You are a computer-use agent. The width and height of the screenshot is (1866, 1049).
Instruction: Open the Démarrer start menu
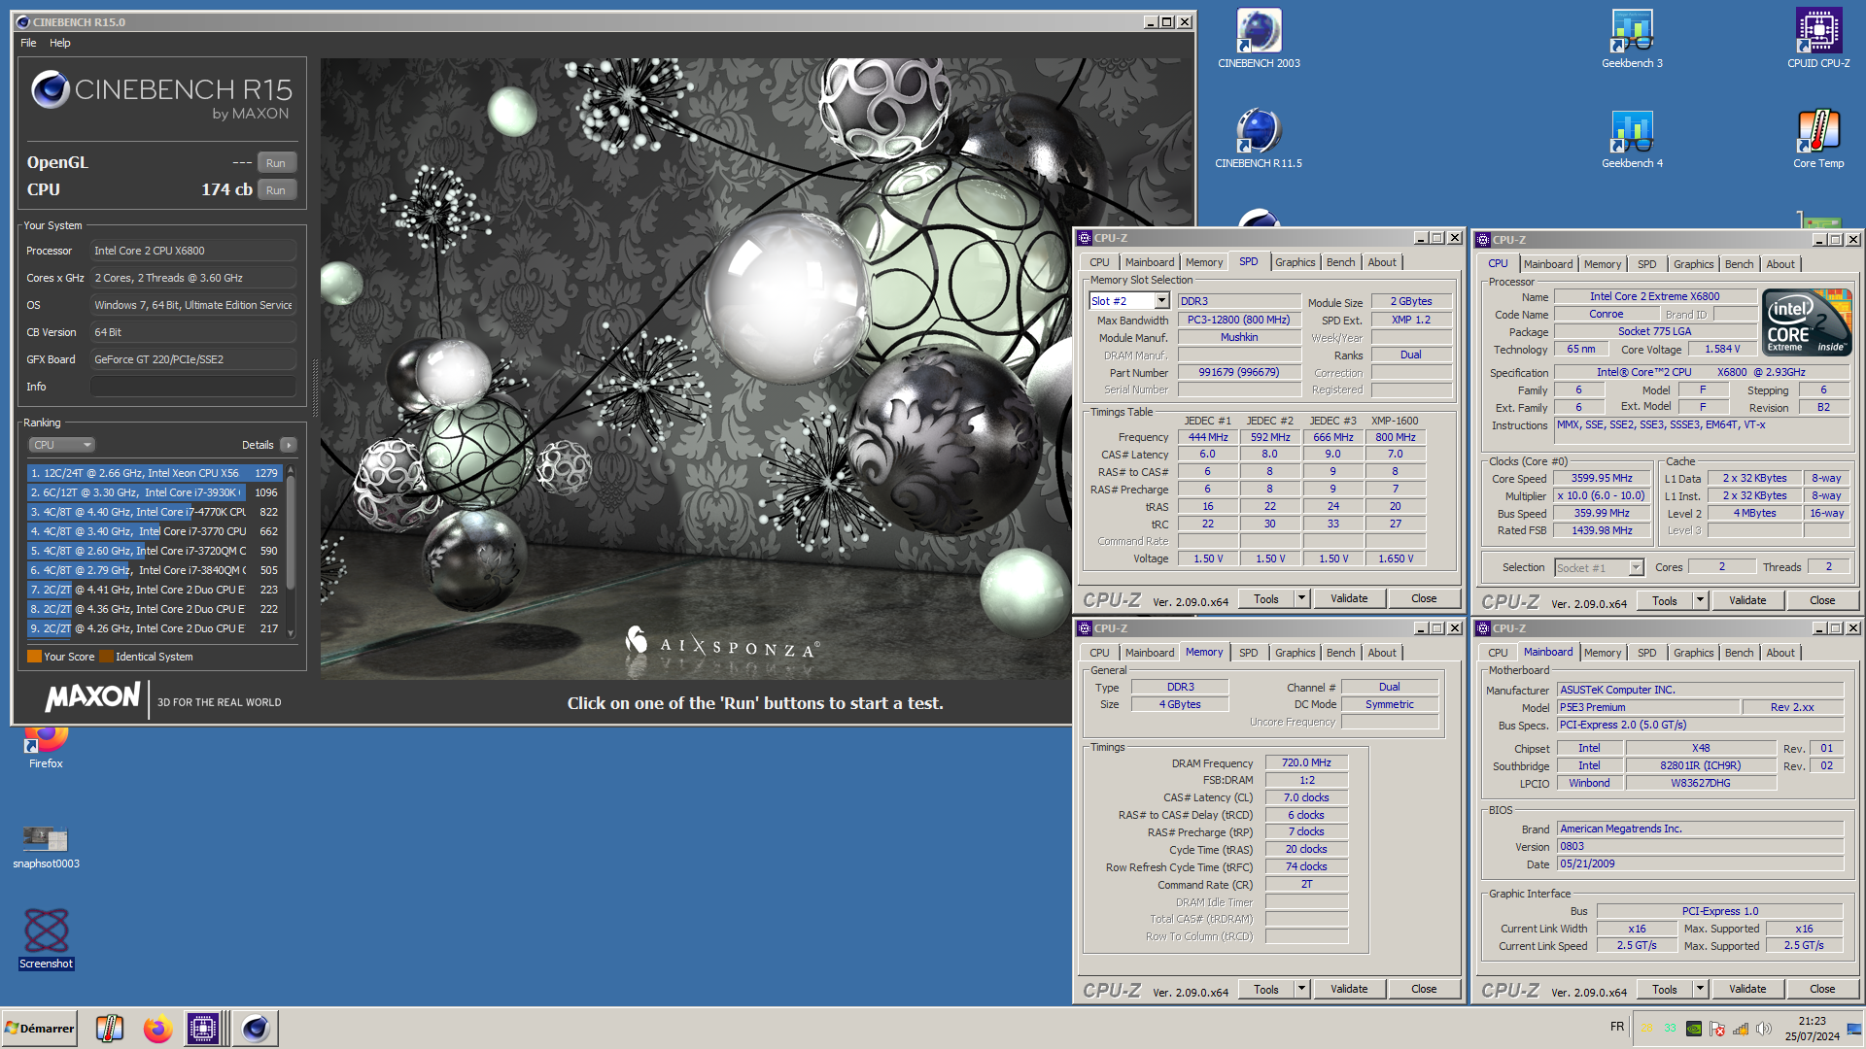pyautogui.click(x=39, y=1028)
